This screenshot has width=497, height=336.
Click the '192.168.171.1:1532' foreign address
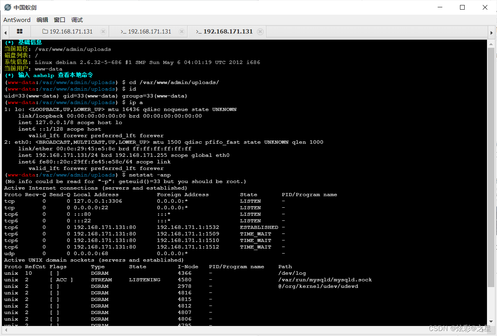(x=188, y=227)
